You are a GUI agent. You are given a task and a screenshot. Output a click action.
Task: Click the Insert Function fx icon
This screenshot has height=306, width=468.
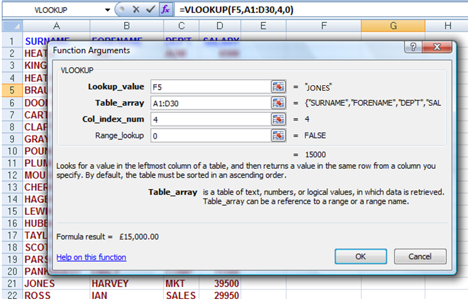coord(166,9)
